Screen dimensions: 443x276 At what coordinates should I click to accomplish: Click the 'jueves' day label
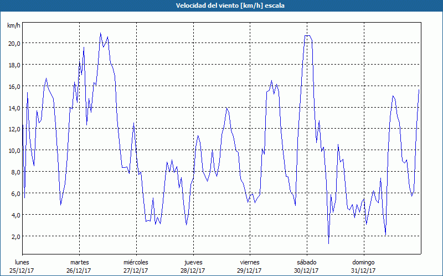193,262
